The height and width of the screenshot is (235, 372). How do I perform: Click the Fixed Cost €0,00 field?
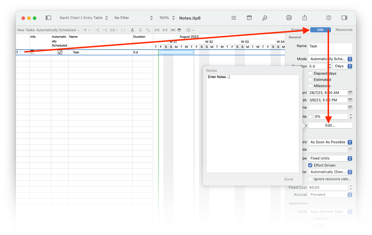[328, 187]
